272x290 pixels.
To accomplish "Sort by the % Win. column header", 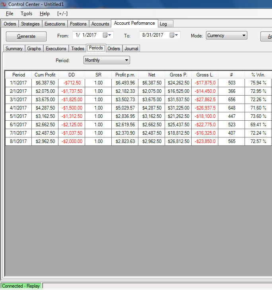I will point(258,75).
